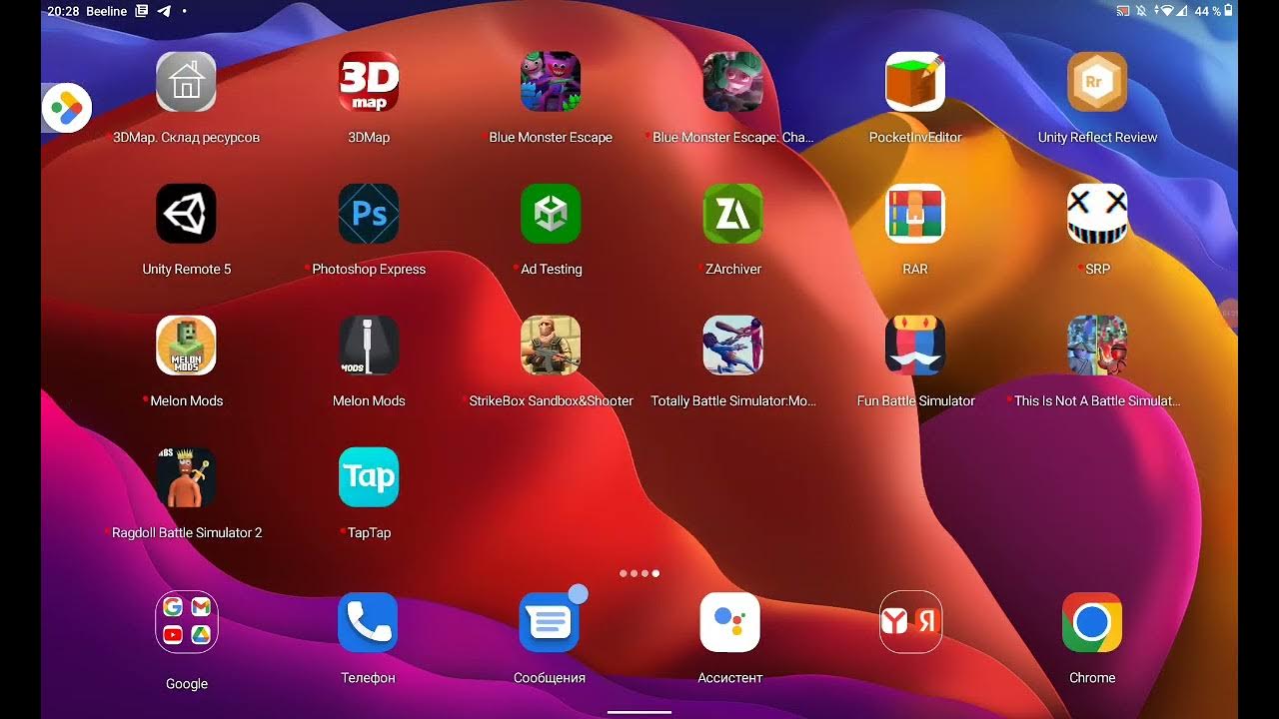Image resolution: width=1279 pixels, height=719 pixels.
Task: Tap the floating Google Assistant bubble
Action: click(67, 108)
